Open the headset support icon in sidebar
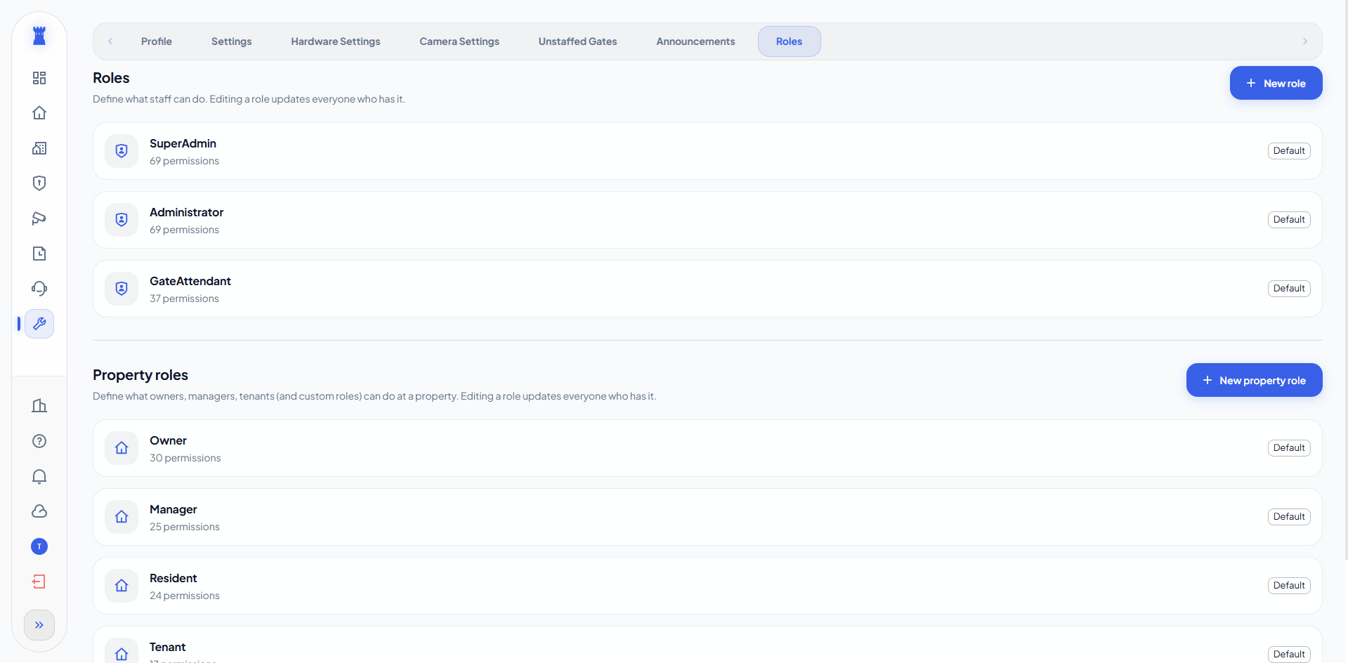The height and width of the screenshot is (663, 1348). (39, 289)
